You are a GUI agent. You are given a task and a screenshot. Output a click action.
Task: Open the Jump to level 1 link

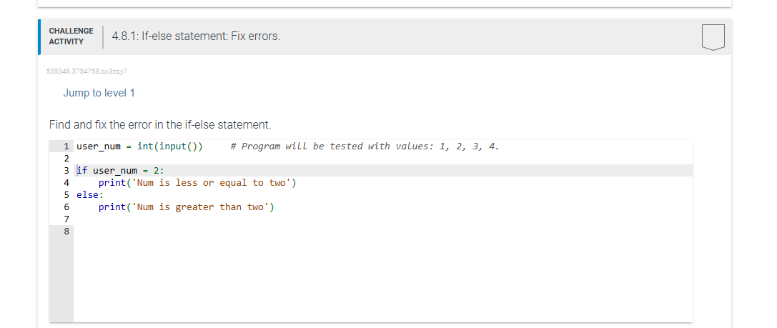[99, 93]
